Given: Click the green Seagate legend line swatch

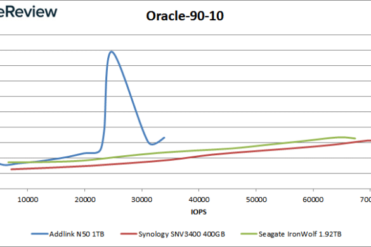Looking at the screenshot, I should (x=249, y=234).
